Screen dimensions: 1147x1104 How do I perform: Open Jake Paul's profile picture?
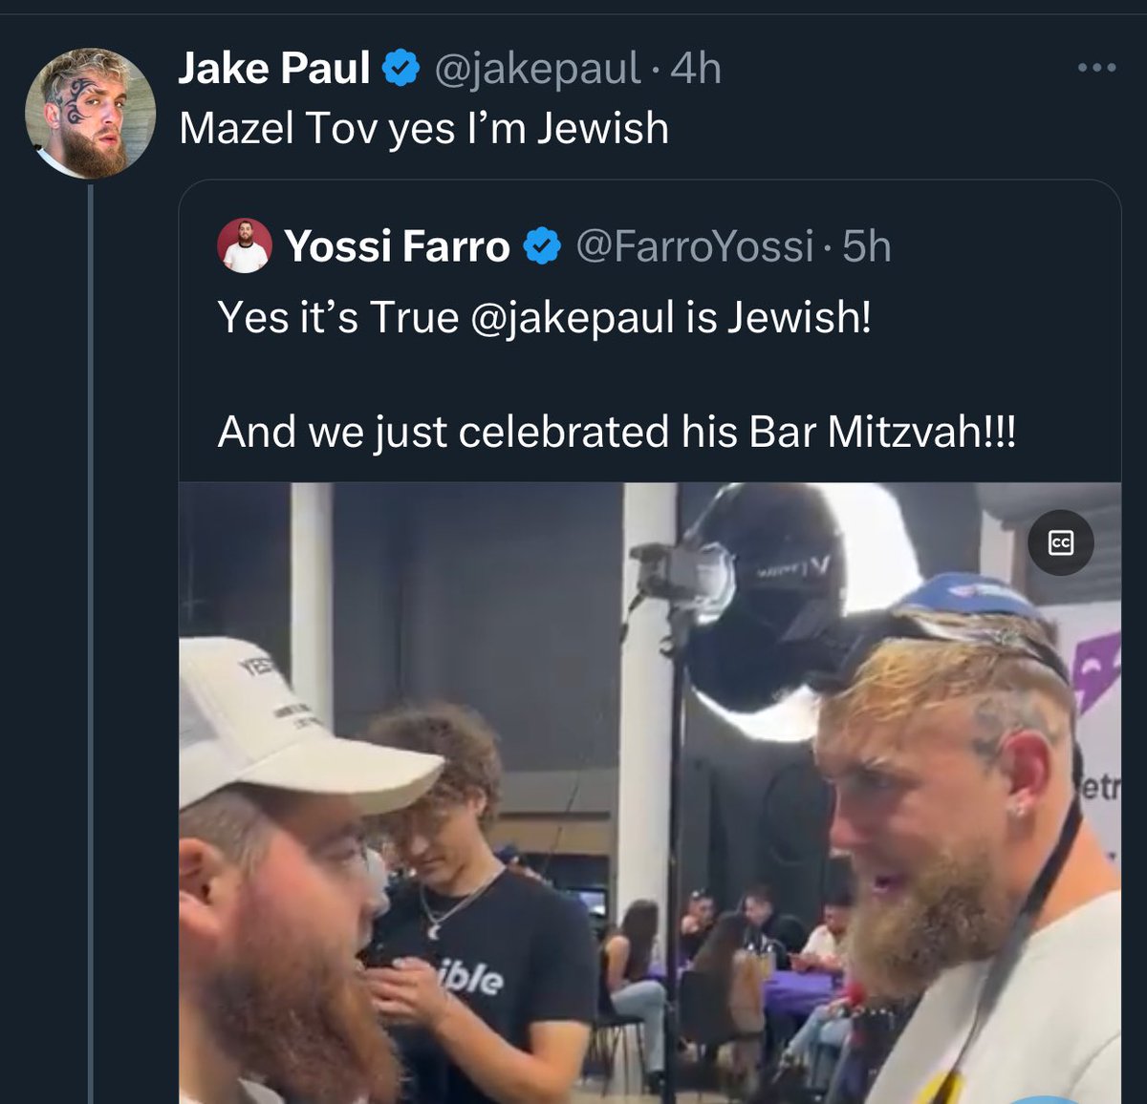90,113
